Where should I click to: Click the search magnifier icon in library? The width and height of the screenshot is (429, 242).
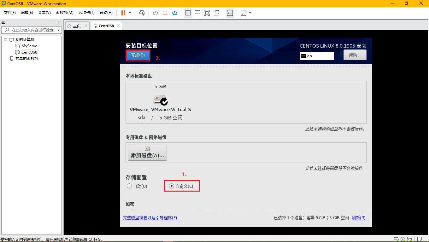point(7,30)
